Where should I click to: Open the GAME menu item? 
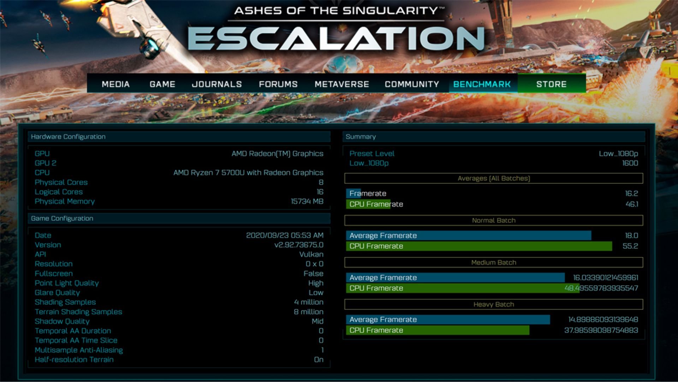162,84
